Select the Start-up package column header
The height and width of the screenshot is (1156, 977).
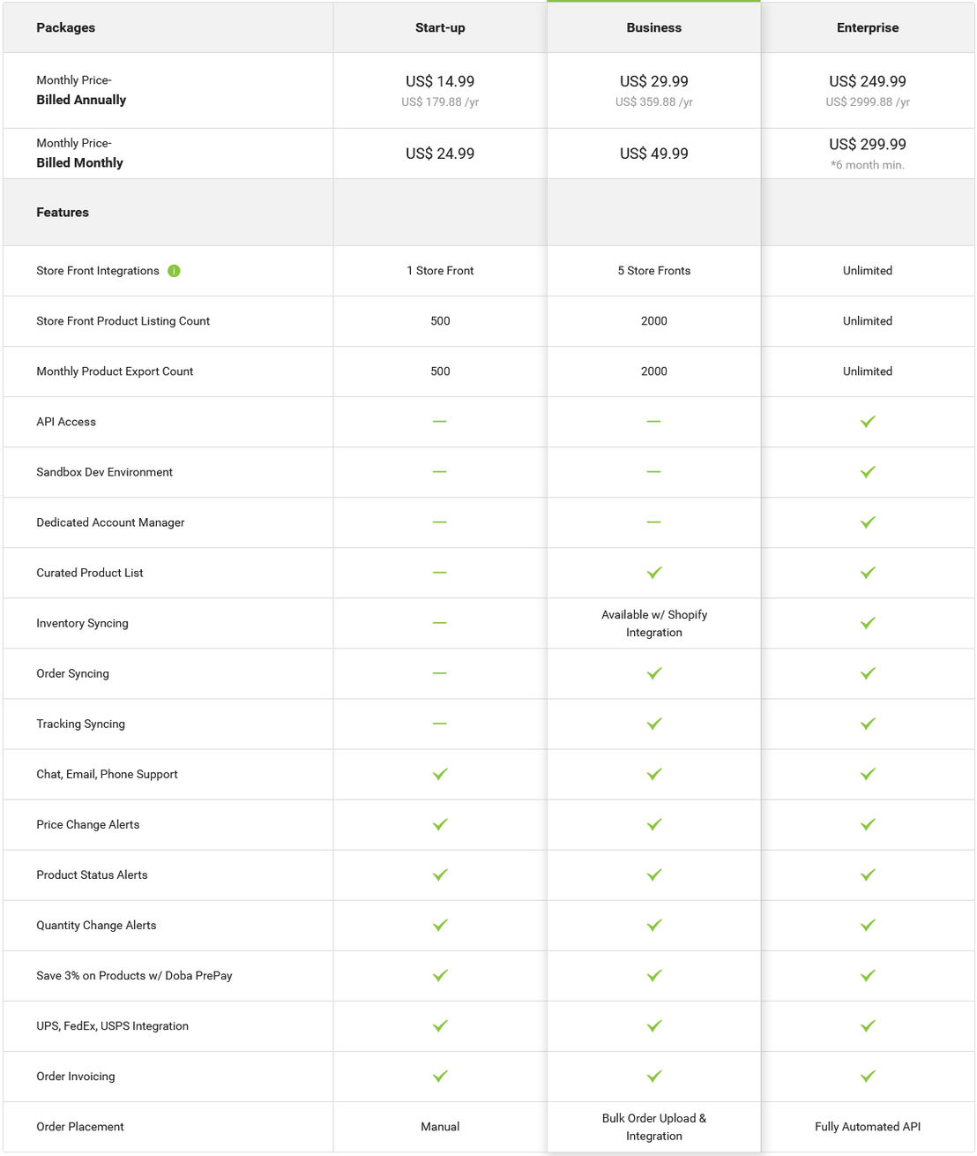440,27
